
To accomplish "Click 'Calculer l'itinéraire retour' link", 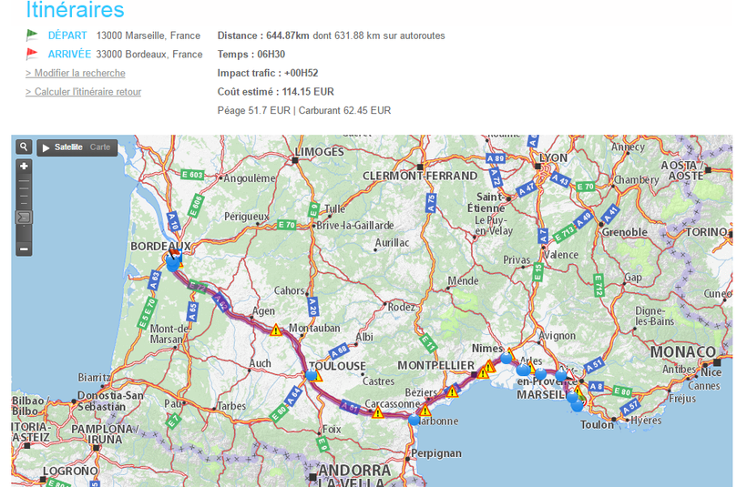I will point(83,92).
